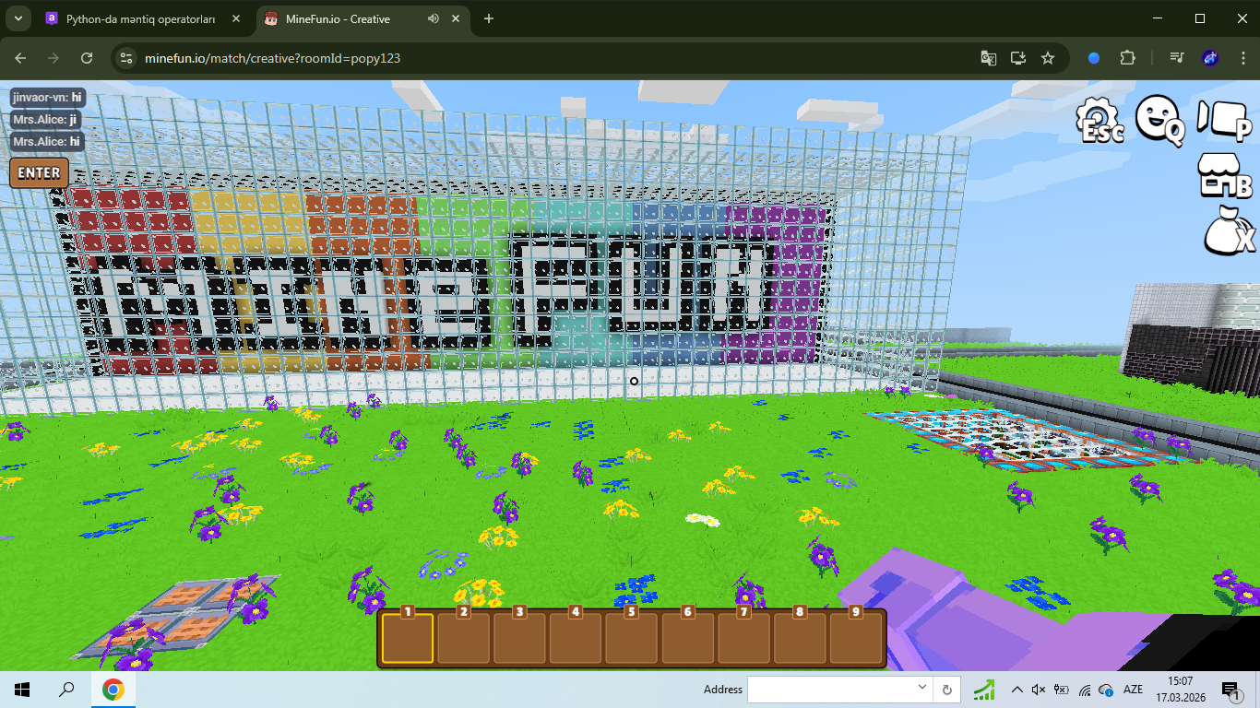
Task: Open the taskbar Address dropdown arrow
Action: tap(922, 689)
